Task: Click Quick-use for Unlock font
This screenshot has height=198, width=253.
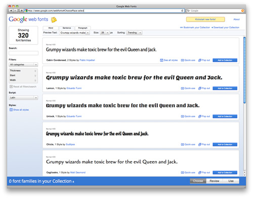Action: click(x=188, y=116)
